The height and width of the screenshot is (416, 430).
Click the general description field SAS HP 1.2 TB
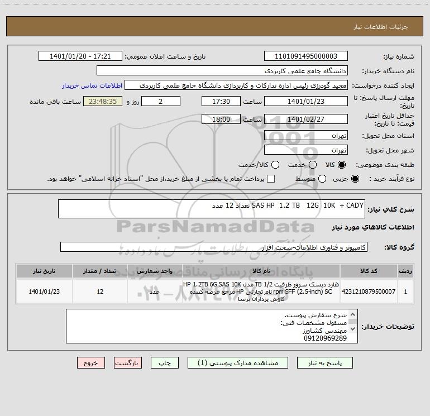[212, 209]
